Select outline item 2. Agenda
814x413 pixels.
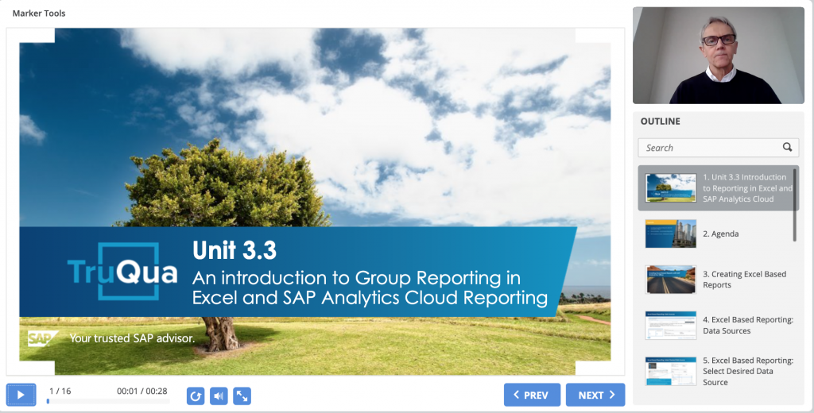point(718,234)
